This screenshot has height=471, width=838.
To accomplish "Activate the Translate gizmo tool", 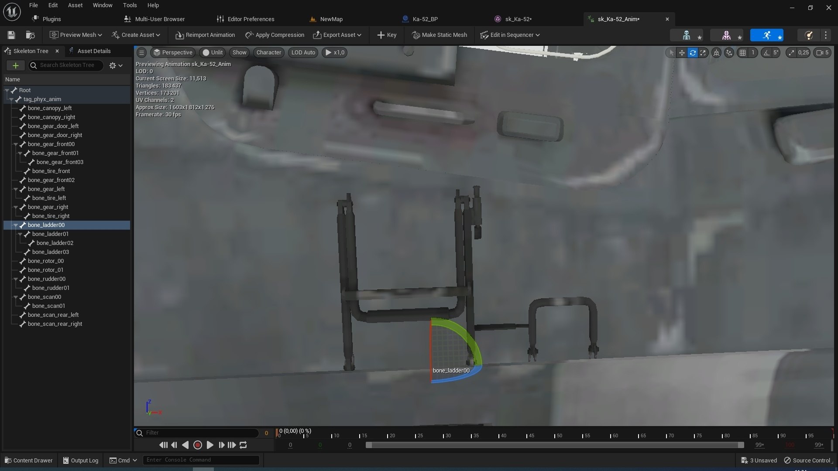I will click(x=682, y=53).
